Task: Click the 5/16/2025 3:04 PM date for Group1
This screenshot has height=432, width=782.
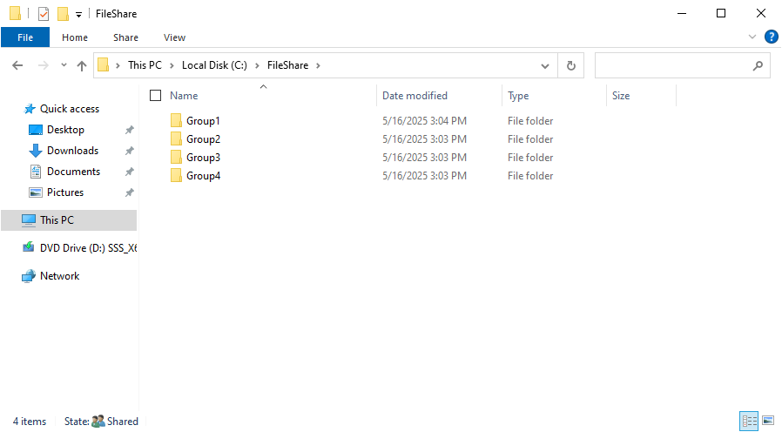Action: 424,121
